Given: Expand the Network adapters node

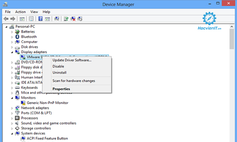Looking at the screenshot, I should (12, 108).
